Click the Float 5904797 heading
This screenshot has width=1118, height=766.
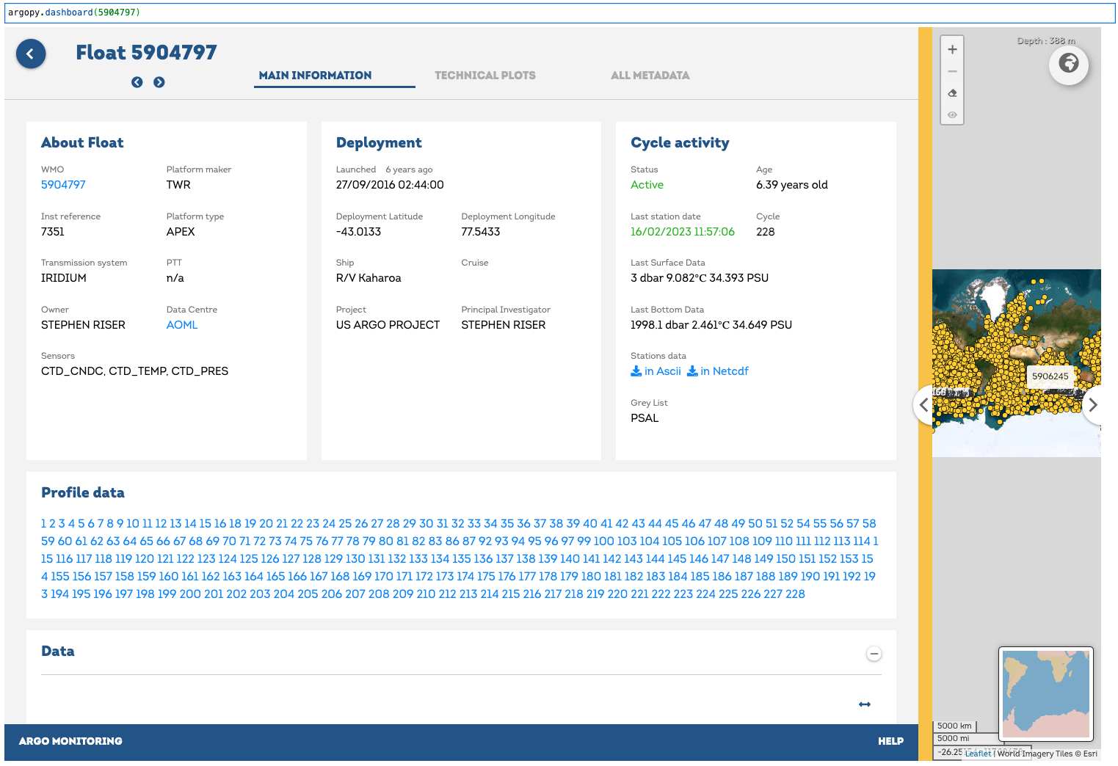(147, 53)
